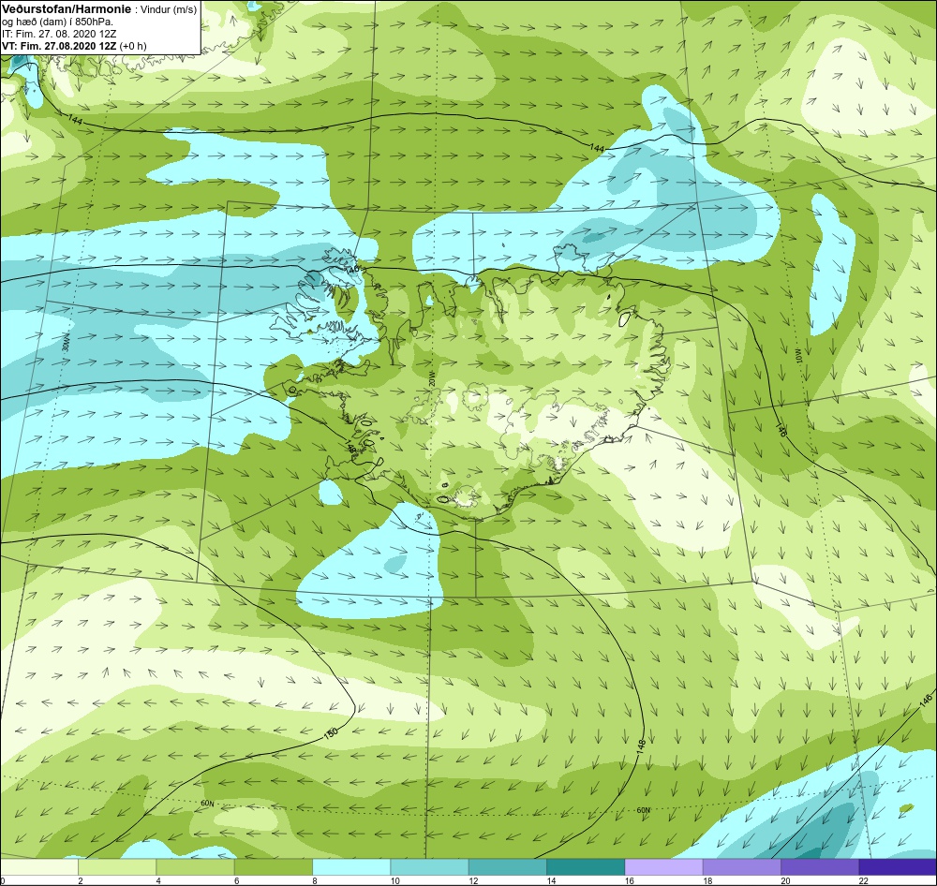Click the yellow-green 2–4 m/s legend swatch
This screenshot has width=937, height=886.
point(117,867)
